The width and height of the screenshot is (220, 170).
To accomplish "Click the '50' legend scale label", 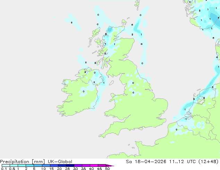I will [x=107, y=169].
